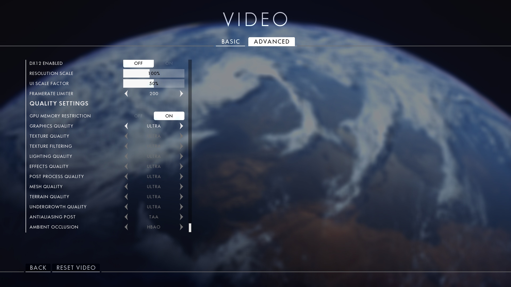Switch to BASIC video settings tab
The height and width of the screenshot is (287, 511).
(230, 41)
